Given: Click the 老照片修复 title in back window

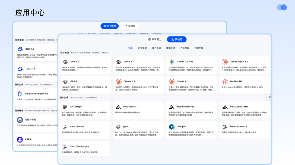Looking at the screenshot, I should pyautogui.click(x=30, y=120).
